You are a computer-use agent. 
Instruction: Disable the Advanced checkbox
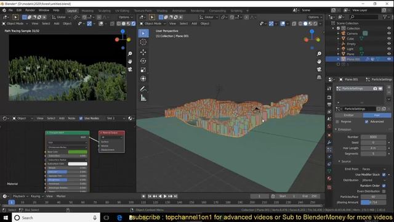[367, 121]
